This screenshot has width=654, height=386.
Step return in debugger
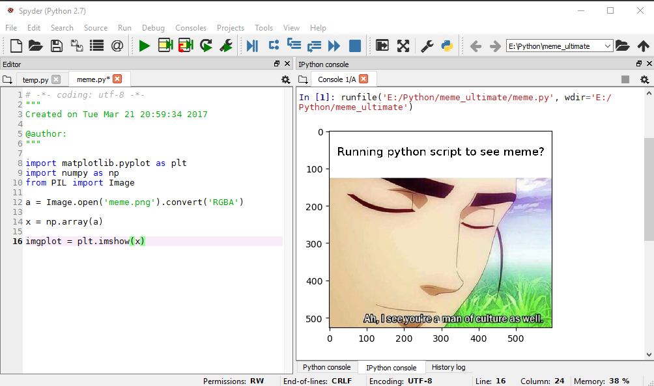[x=314, y=46]
